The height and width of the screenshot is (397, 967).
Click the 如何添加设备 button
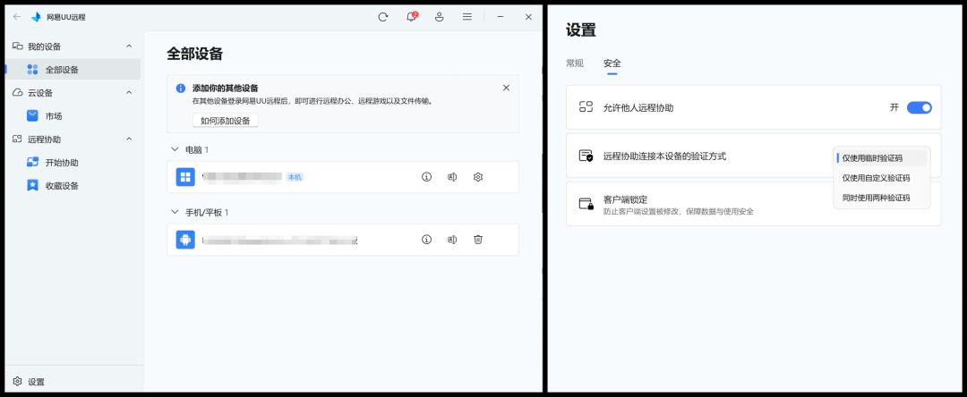[x=225, y=121]
